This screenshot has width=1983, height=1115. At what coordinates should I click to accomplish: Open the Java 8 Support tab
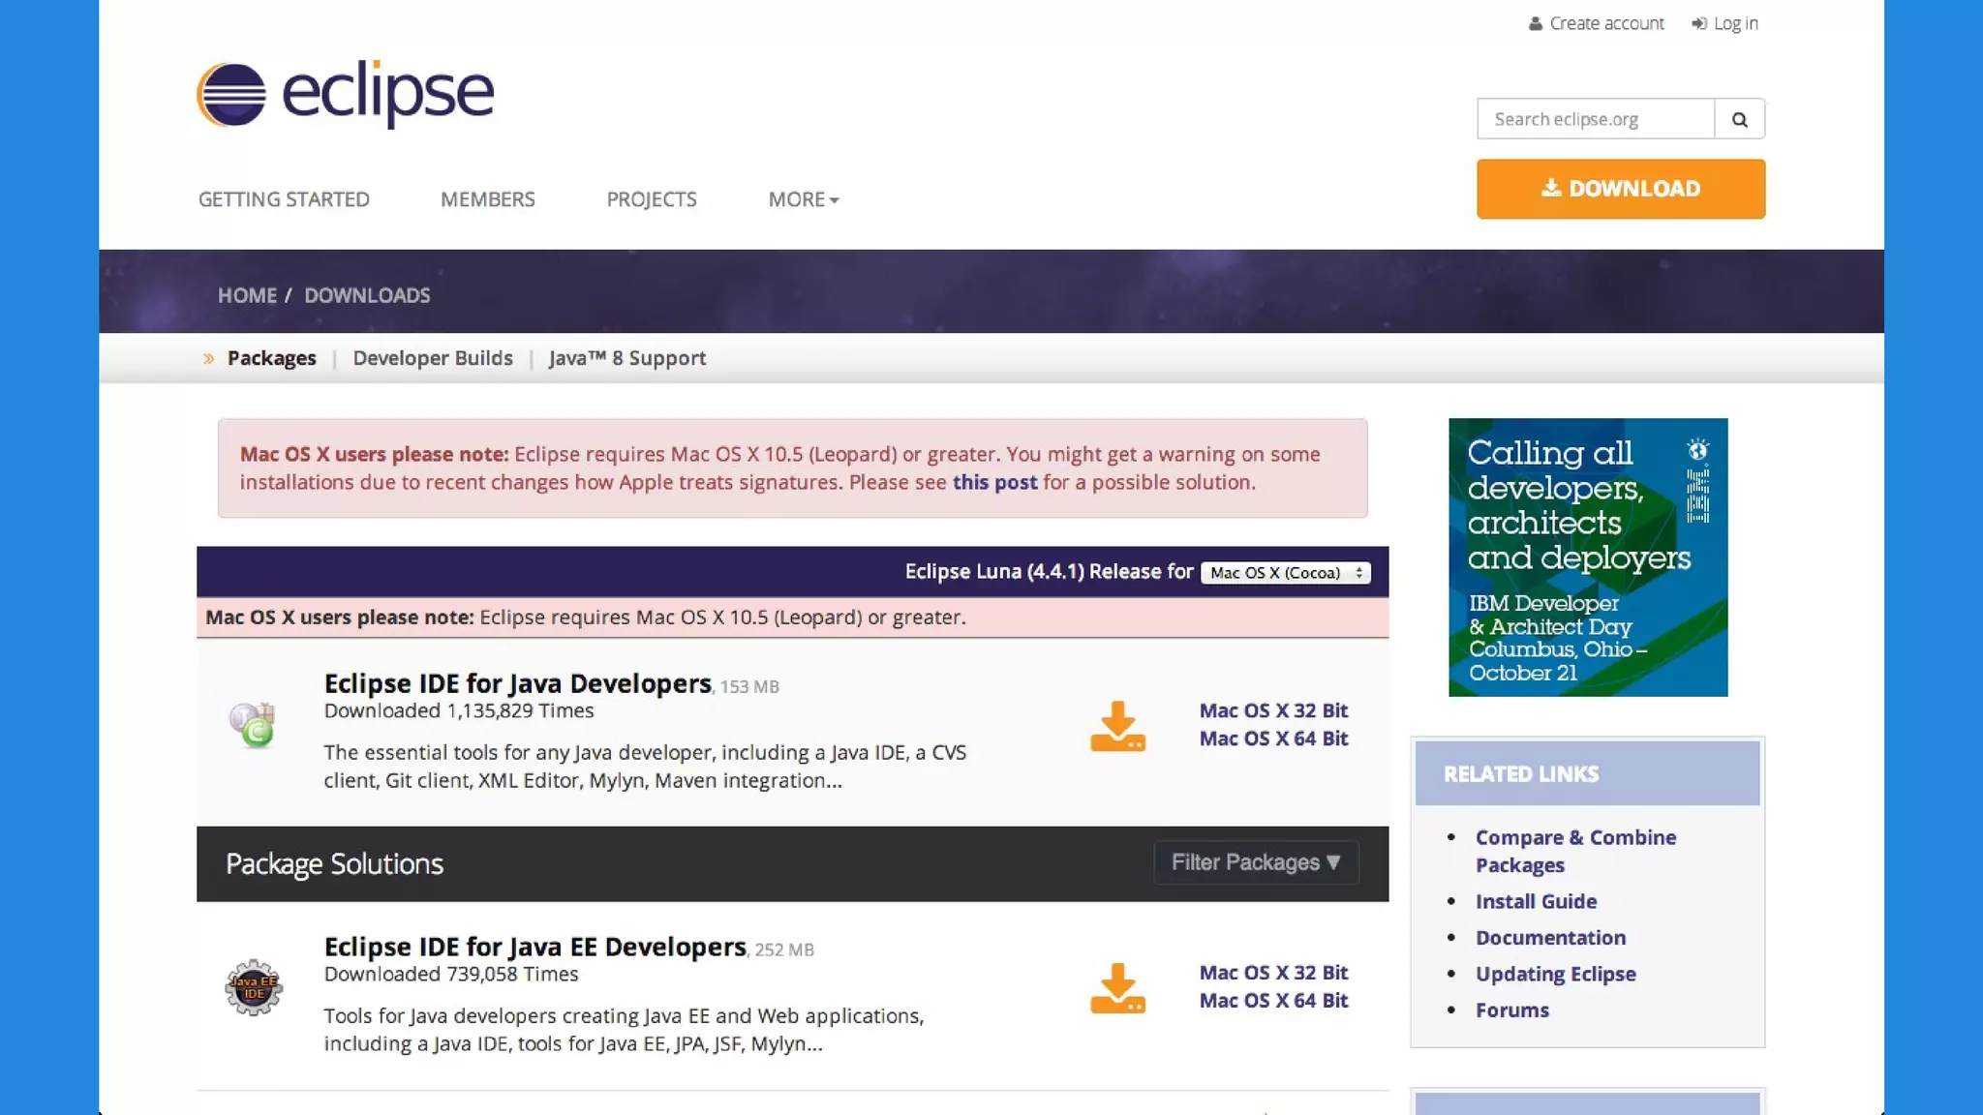[x=626, y=358]
